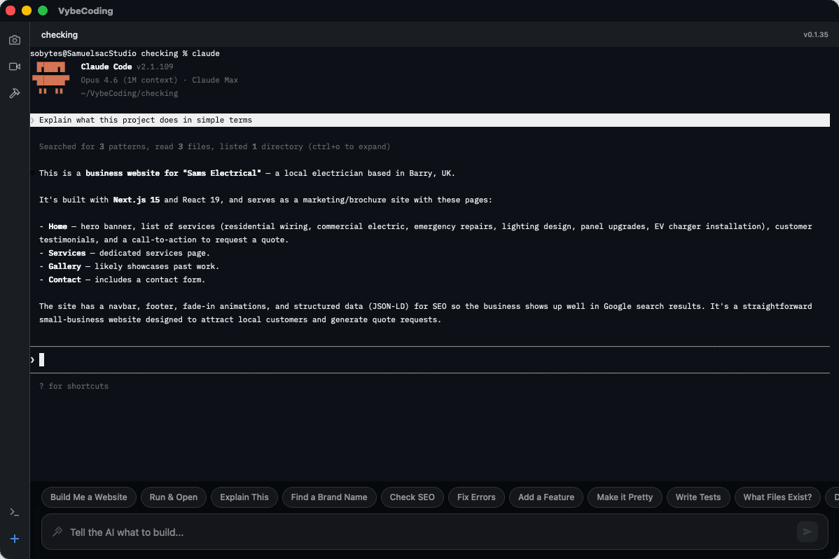Focus the 'Tell the AI what to build' field

[x=434, y=532]
